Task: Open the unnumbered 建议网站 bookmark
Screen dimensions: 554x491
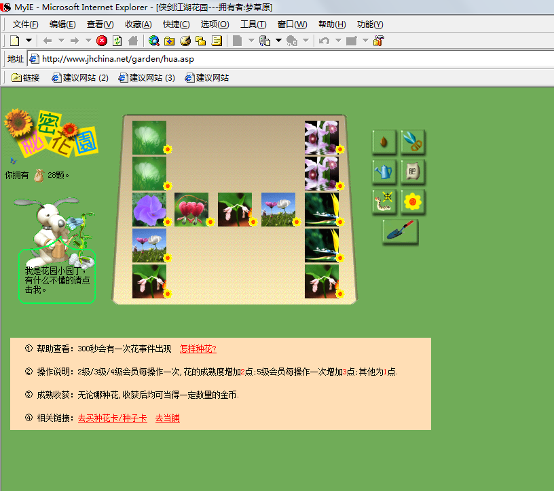Action: (206, 78)
